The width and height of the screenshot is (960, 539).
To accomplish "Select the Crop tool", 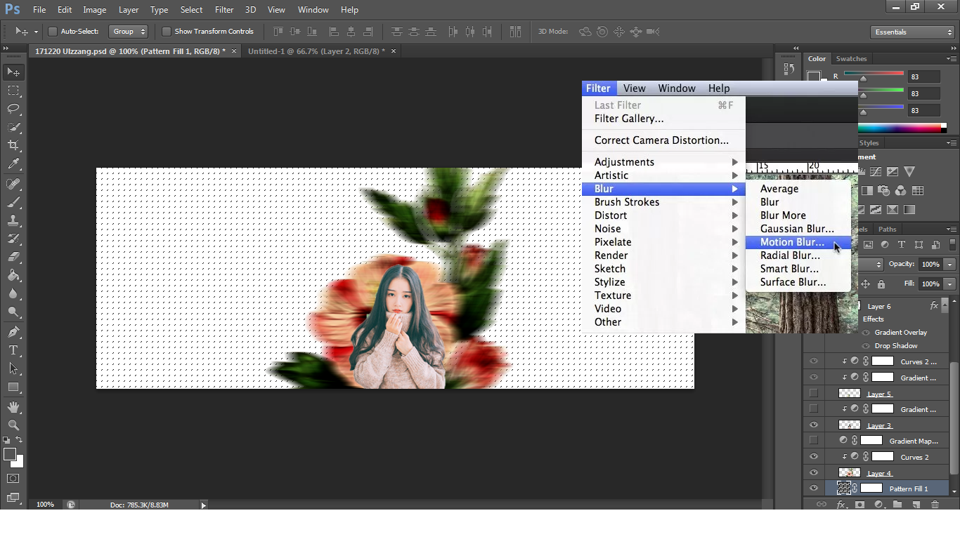I will tap(13, 145).
